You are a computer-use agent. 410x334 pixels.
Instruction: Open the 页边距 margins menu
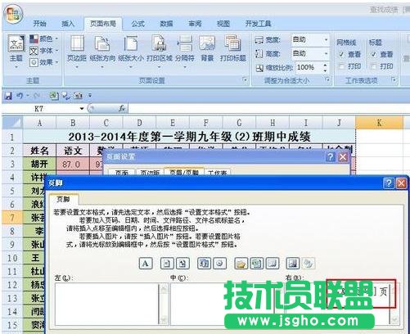click(x=77, y=51)
